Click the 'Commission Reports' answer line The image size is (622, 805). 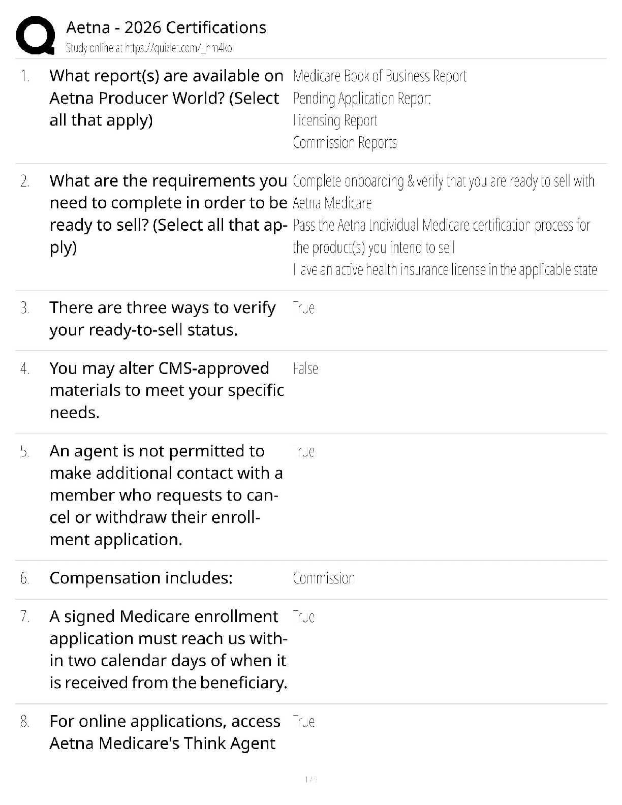[x=345, y=142]
